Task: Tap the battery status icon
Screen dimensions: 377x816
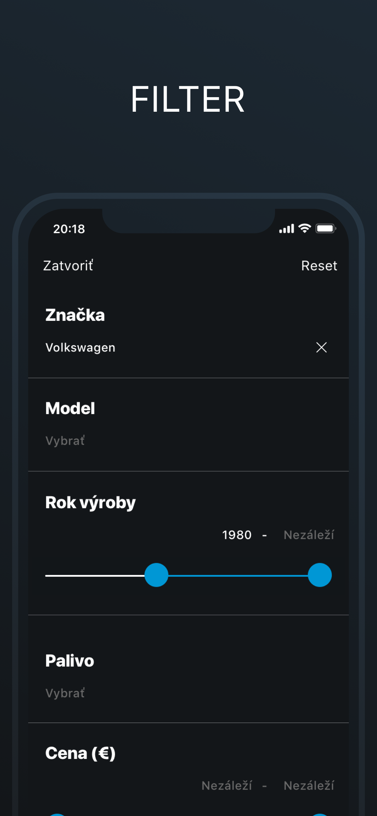Action: (x=325, y=228)
